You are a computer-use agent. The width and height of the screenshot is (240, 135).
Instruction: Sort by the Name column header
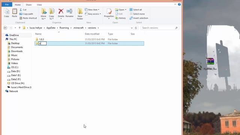click(x=38, y=34)
